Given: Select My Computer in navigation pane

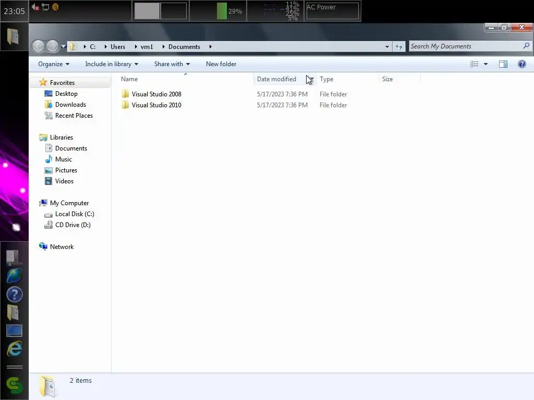Looking at the screenshot, I should click(69, 203).
